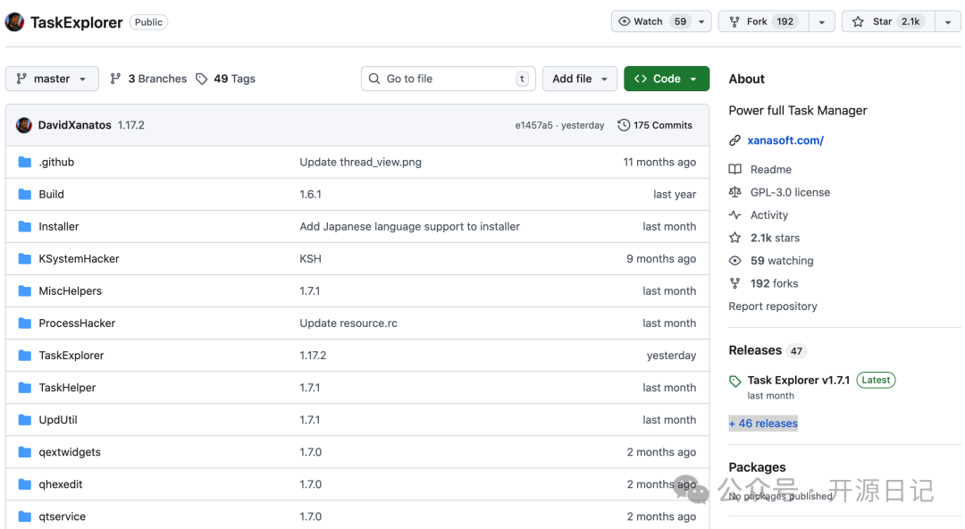Open the Releases section heading

(754, 350)
